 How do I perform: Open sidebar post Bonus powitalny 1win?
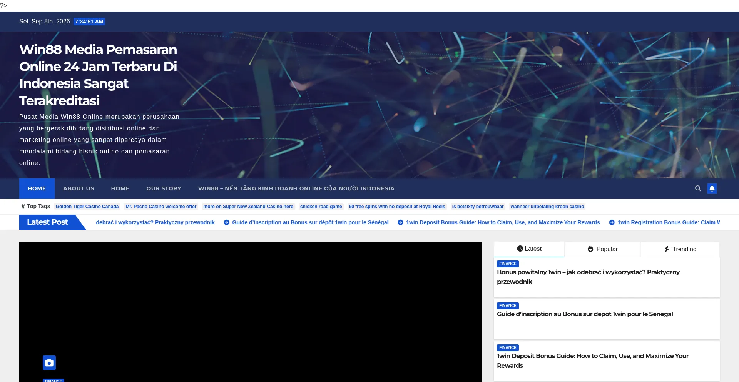(588, 277)
